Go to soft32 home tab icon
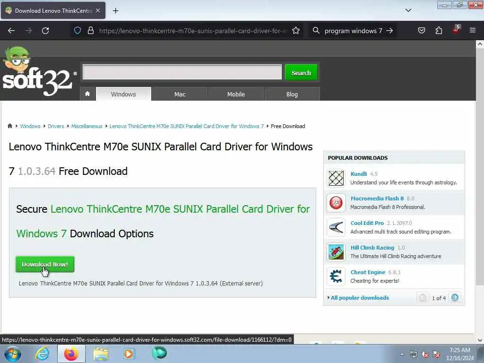The height and width of the screenshot is (363, 484). [x=87, y=94]
